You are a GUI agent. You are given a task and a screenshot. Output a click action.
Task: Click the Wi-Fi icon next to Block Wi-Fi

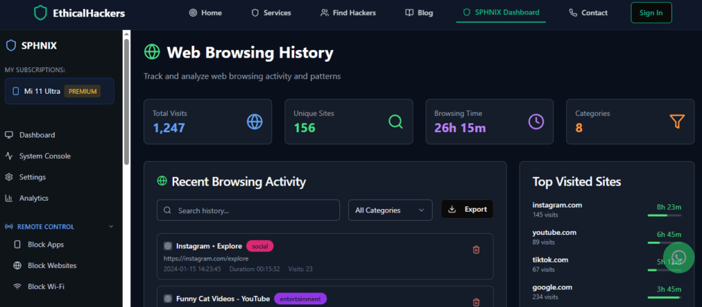(17, 286)
